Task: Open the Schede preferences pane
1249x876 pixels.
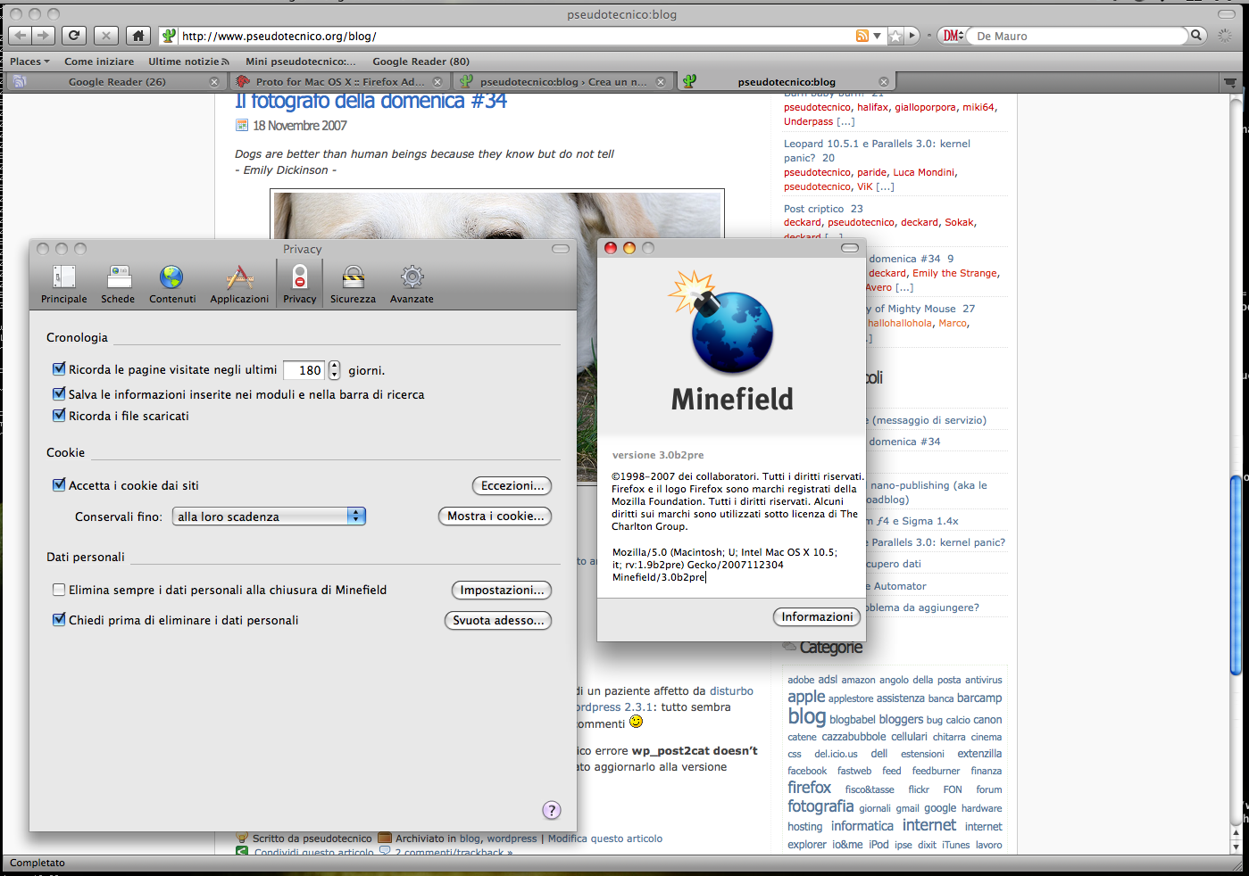Action: click(118, 285)
